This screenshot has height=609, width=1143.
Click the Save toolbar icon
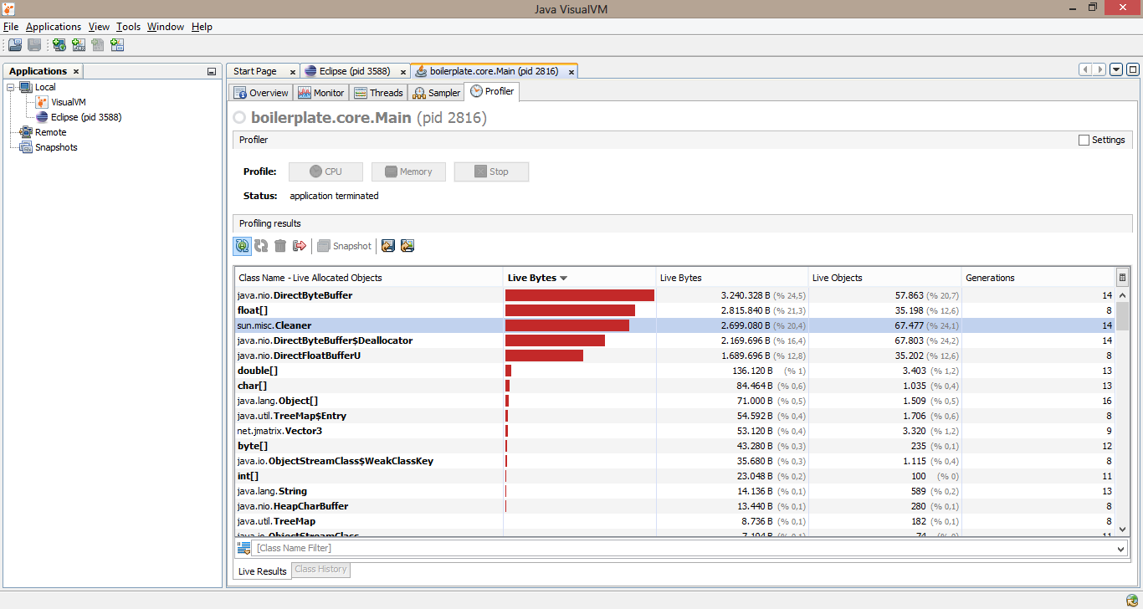pos(34,45)
